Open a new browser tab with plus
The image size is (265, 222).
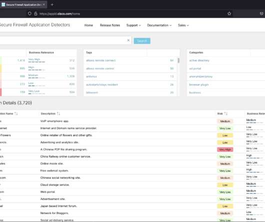click(x=52, y=5)
